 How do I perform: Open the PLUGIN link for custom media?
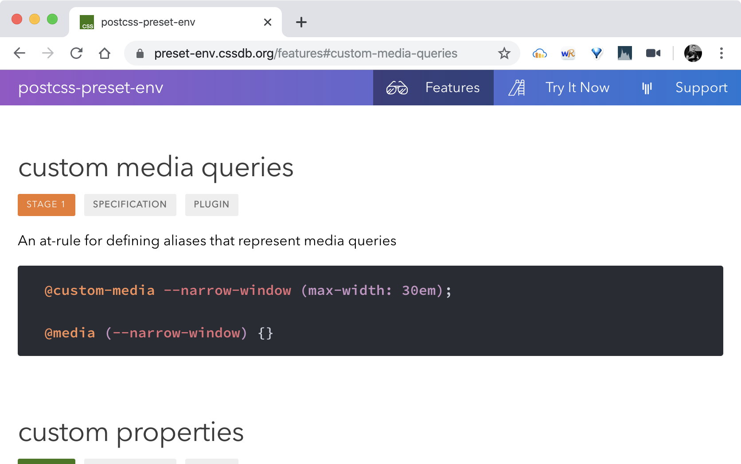tap(212, 205)
